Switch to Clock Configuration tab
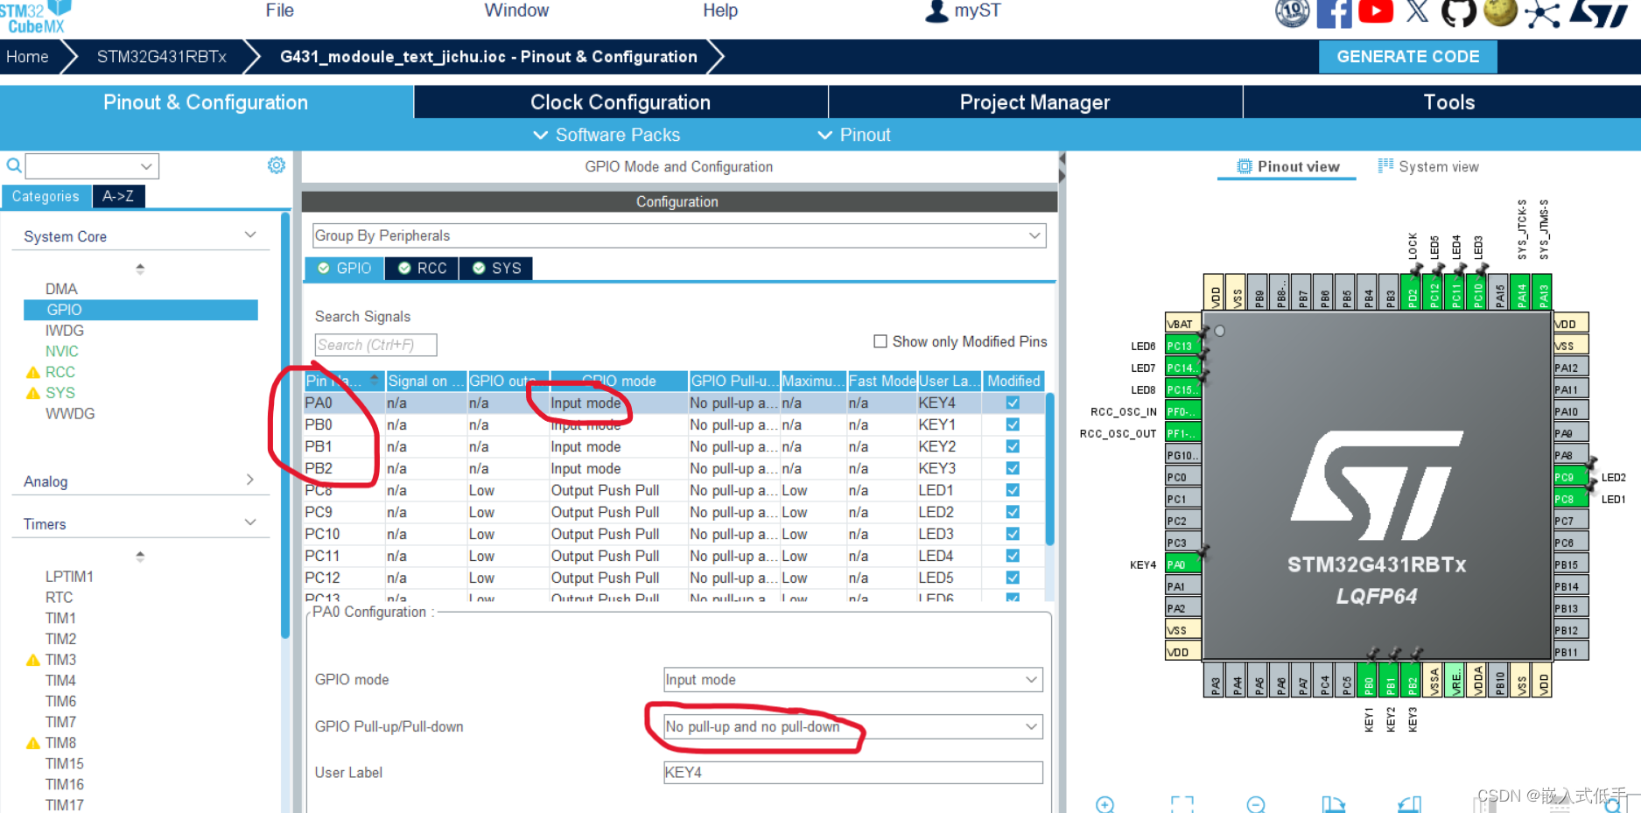 point(621,102)
